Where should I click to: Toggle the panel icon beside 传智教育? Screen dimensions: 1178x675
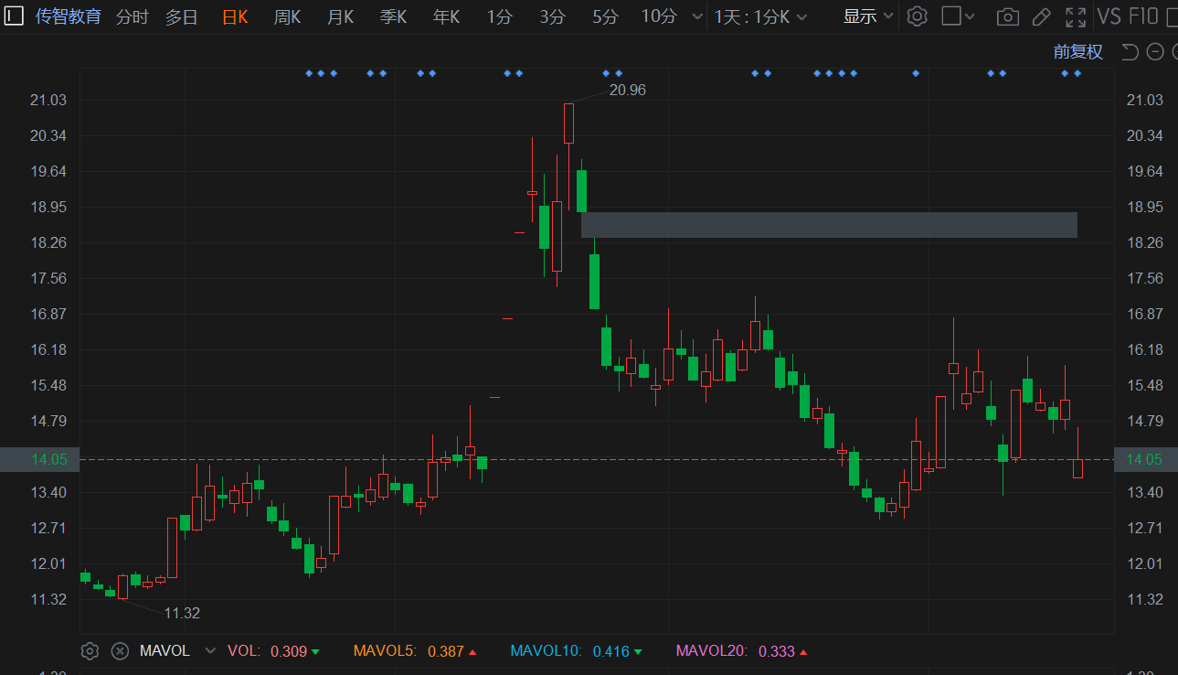[15, 16]
